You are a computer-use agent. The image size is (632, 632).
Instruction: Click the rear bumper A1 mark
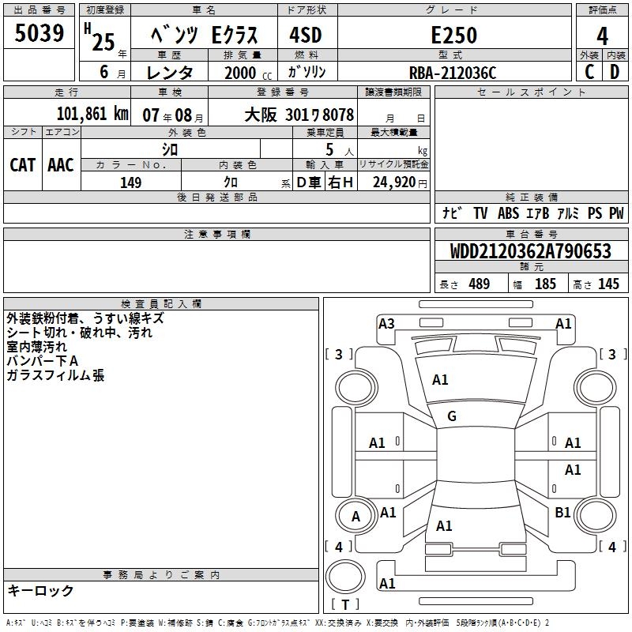point(387,583)
